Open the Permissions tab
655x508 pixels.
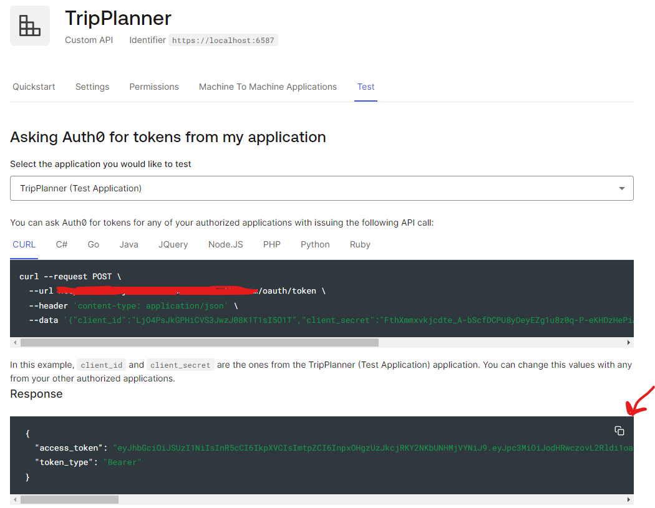(x=153, y=87)
